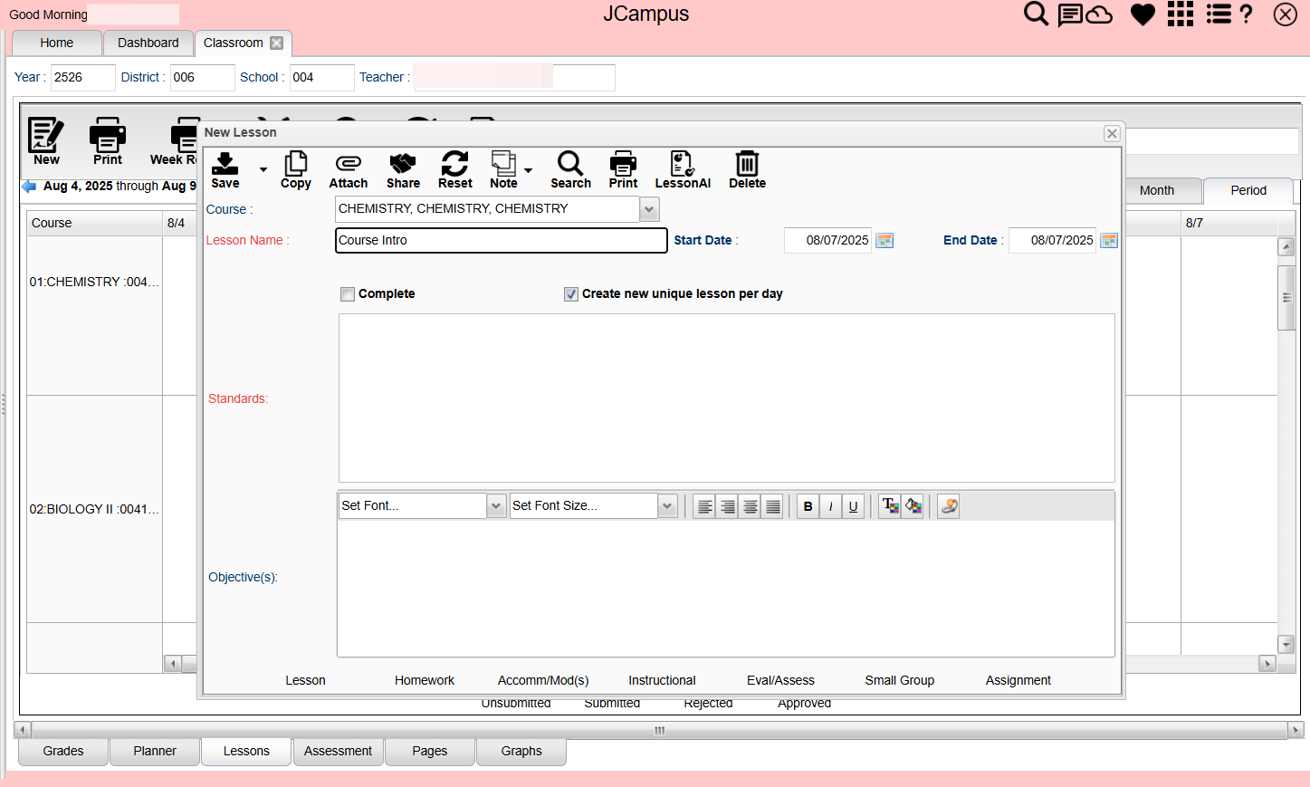1310x787 pixels.
Task: Click the Planner button
Action: tap(155, 751)
